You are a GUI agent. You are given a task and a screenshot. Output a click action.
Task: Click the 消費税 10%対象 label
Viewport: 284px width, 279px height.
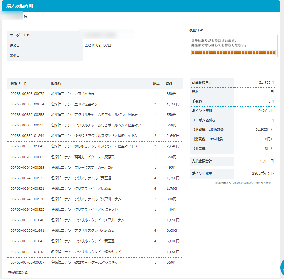tap(209, 129)
